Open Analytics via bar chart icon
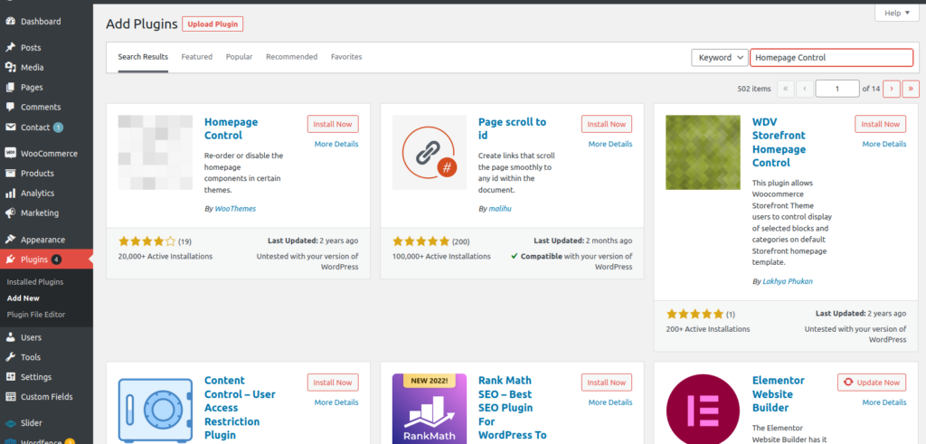The width and height of the screenshot is (926, 444). (x=10, y=193)
